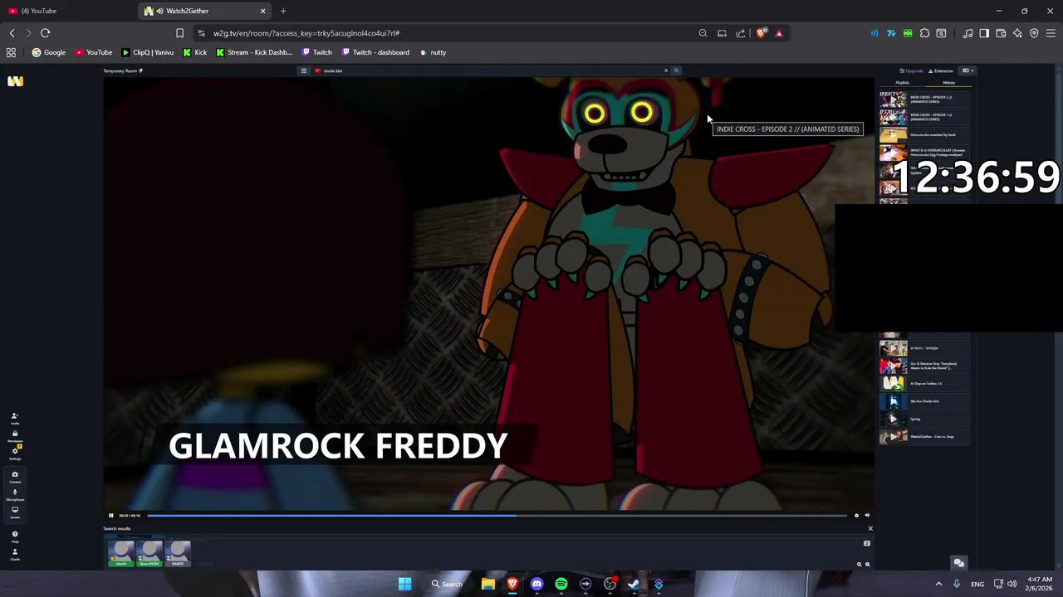Open the Twitch - dashboard bookmark
This screenshot has height=597, width=1063.
pyautogui.click(x=375, y=52)
